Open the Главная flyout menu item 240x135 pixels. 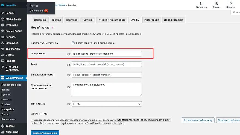pyautogui.click(x=34, y=6)
